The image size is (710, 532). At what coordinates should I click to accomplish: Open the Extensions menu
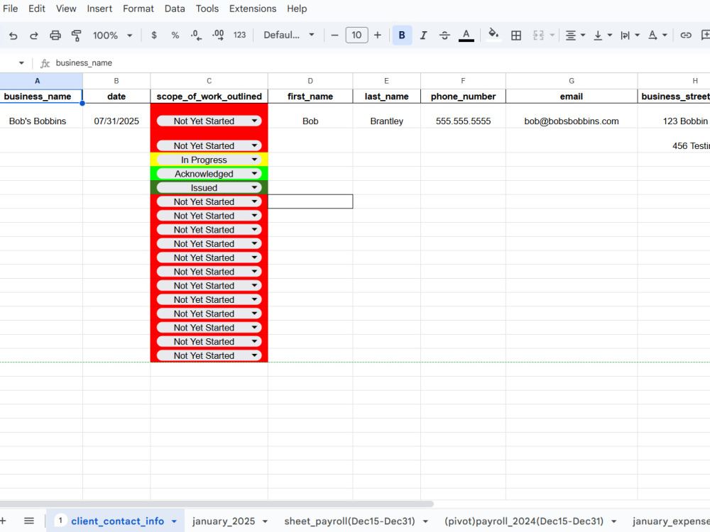[x=253, y=9]
